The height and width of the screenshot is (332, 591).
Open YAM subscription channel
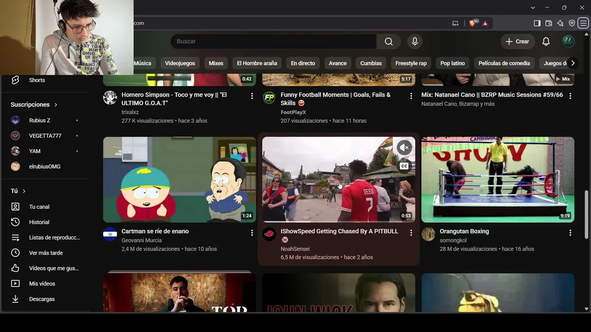click(x=45, y=151)
